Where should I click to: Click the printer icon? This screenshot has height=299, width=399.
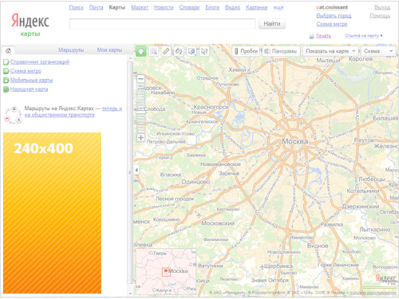(x=312, y=36)
